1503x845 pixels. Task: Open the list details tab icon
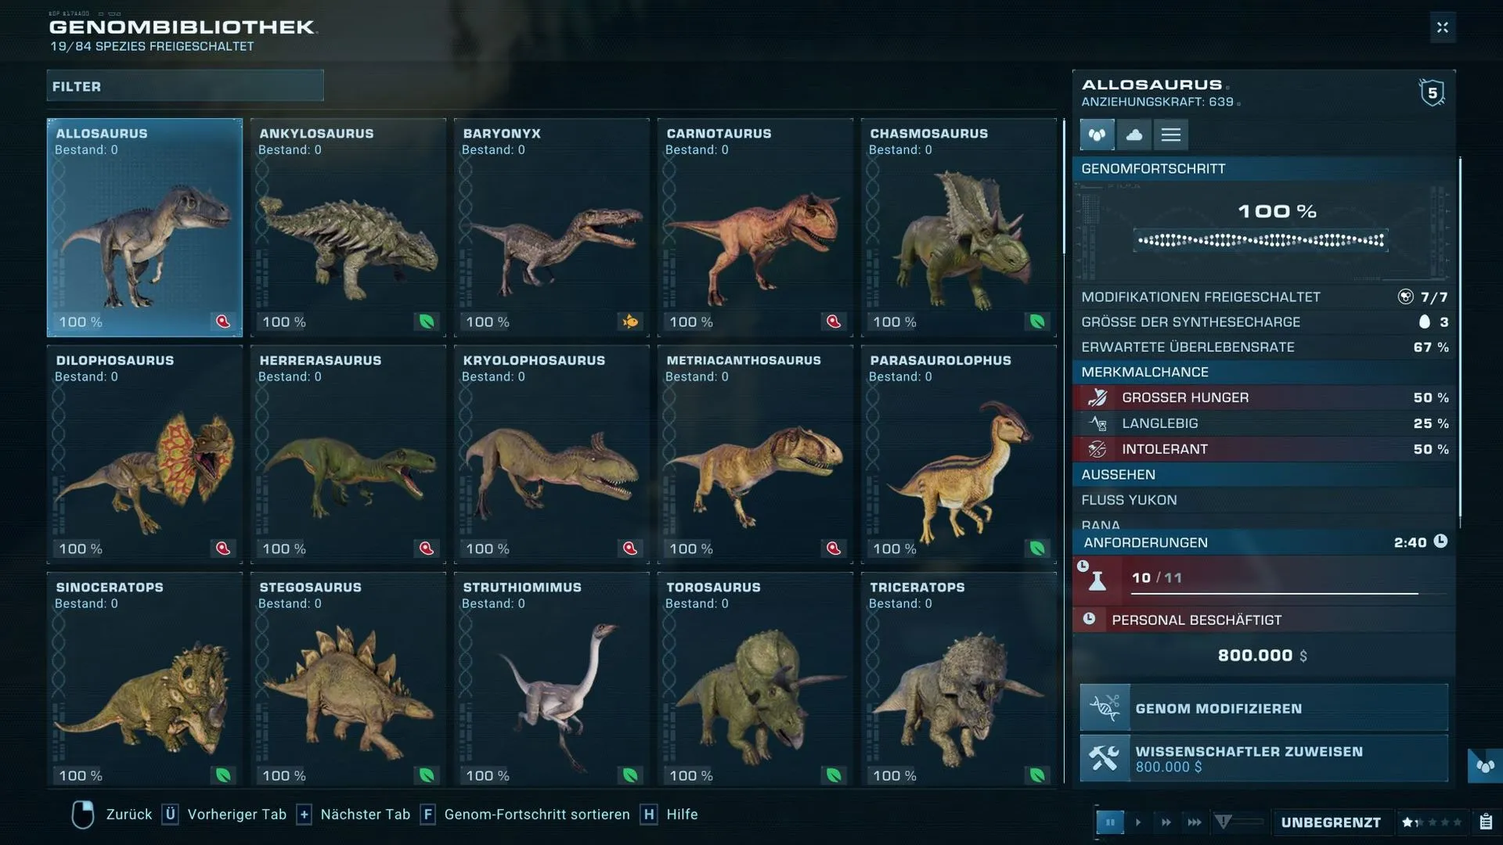tap(1170, 135)
